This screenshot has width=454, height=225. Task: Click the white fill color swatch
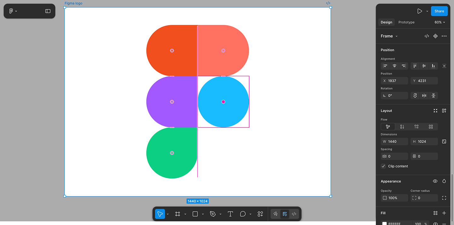[x=385, y=224]
